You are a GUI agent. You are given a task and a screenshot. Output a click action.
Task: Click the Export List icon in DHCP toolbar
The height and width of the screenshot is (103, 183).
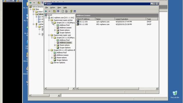pos(66,11)
